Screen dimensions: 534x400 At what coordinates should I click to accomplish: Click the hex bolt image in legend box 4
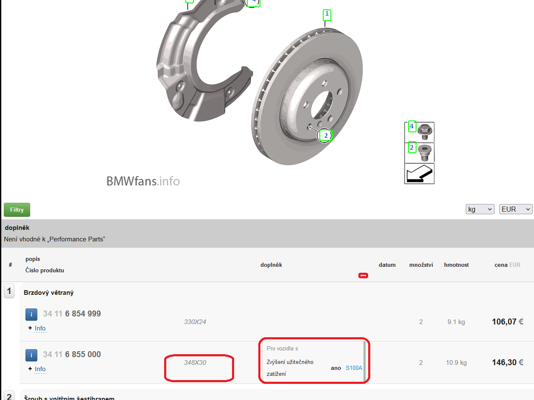pyautogui.click(x=425, y=131)
